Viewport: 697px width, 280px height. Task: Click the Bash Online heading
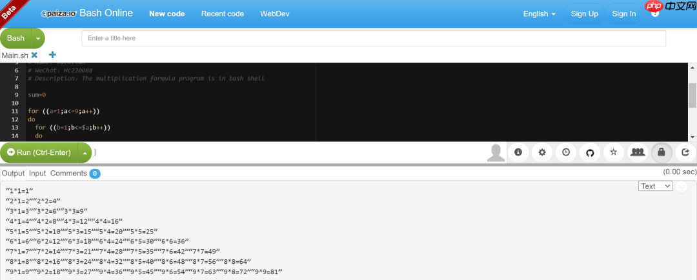pyautogui.click(x=106, y=13)
